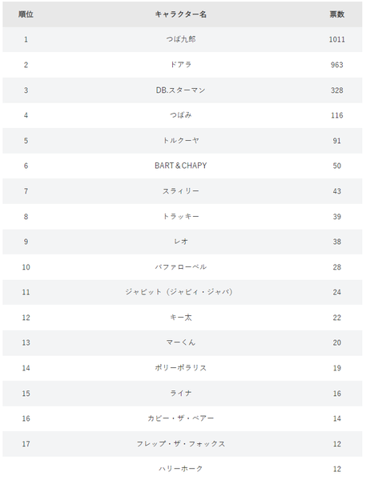Click ポリーポラリス in the list
Viewport: 366px width, 480px height.
180,368
